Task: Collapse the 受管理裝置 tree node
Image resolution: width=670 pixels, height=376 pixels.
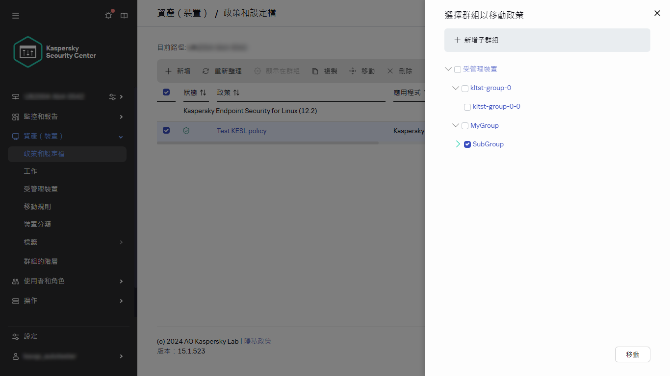Action: (x=448, y=69)
